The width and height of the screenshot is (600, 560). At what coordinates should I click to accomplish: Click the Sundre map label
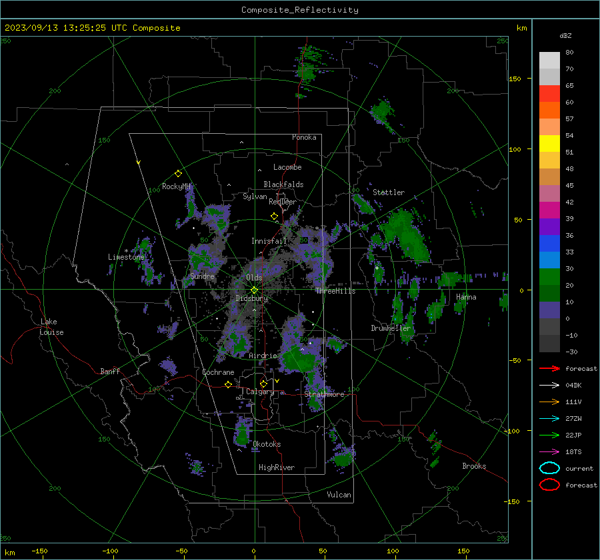203,276
